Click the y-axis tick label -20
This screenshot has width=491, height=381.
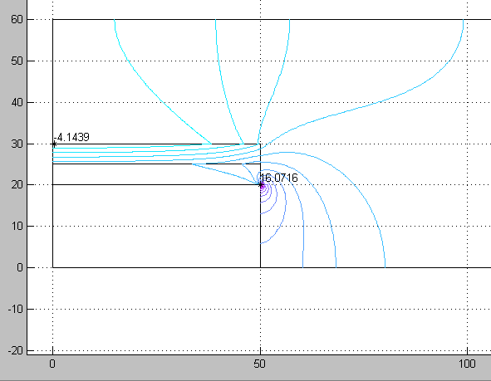[15, 350]
